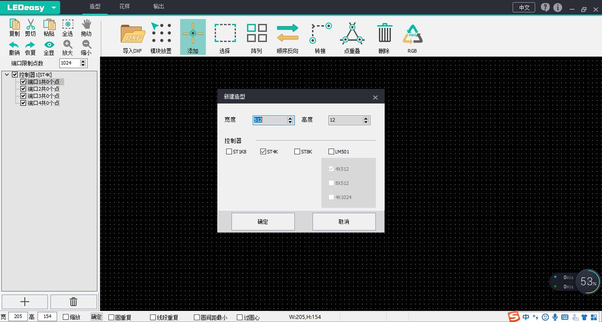Enable the 线段重复 checkbox
Viewport: 602px width, 322px height.
coord(153,317)
